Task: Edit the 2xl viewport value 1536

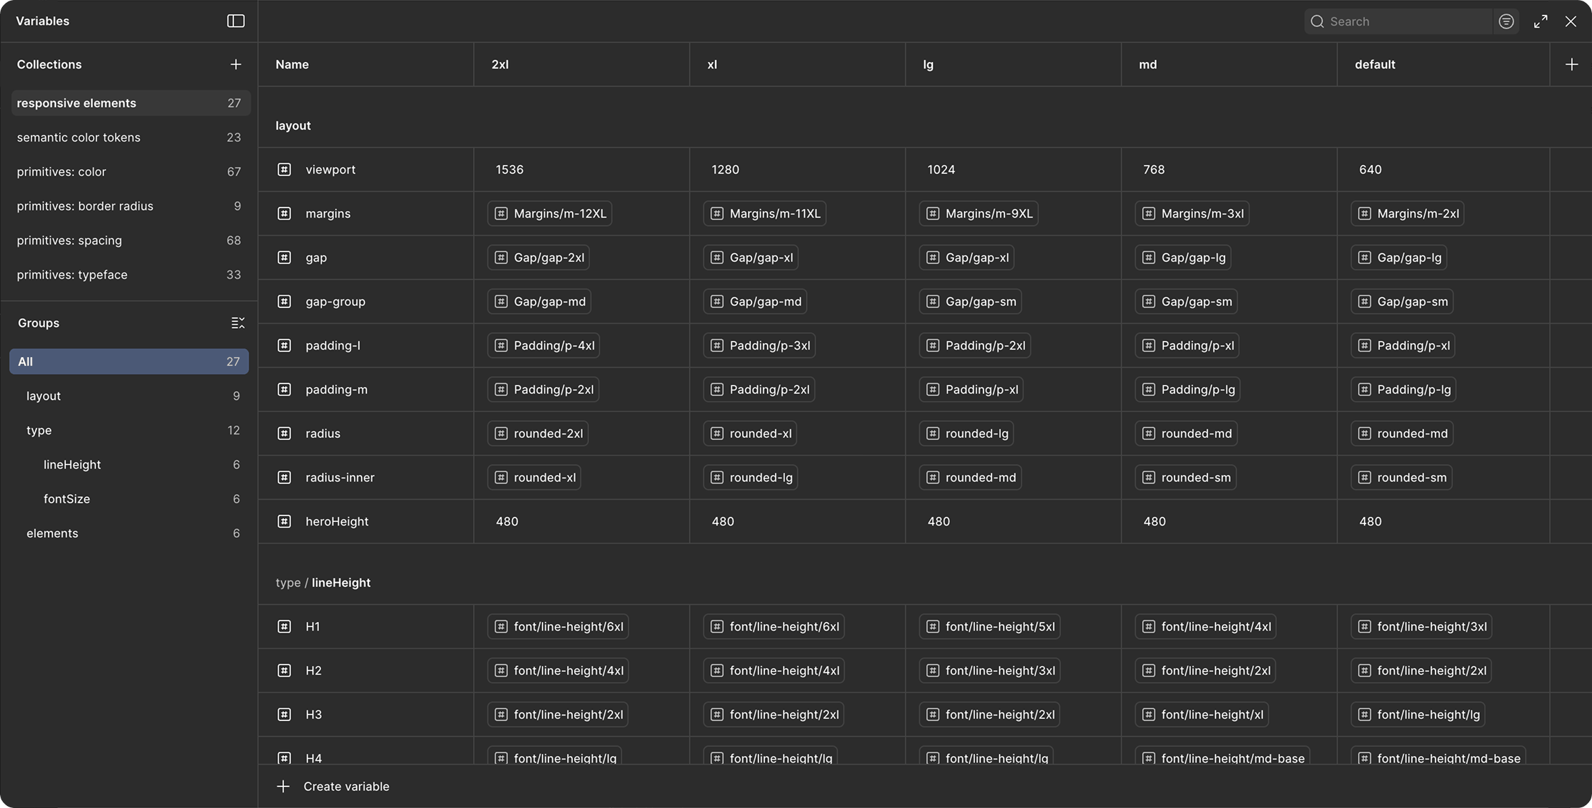Action: click(510, 170)
